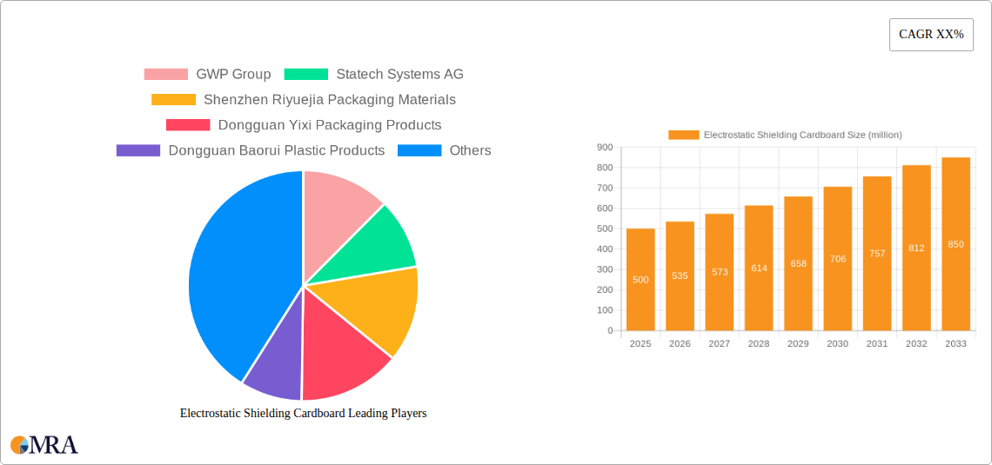Click the 2027 bar showing 573
The width and height of the screenshot is (992, 465).
pyautogui.click(x=720, y=272)
